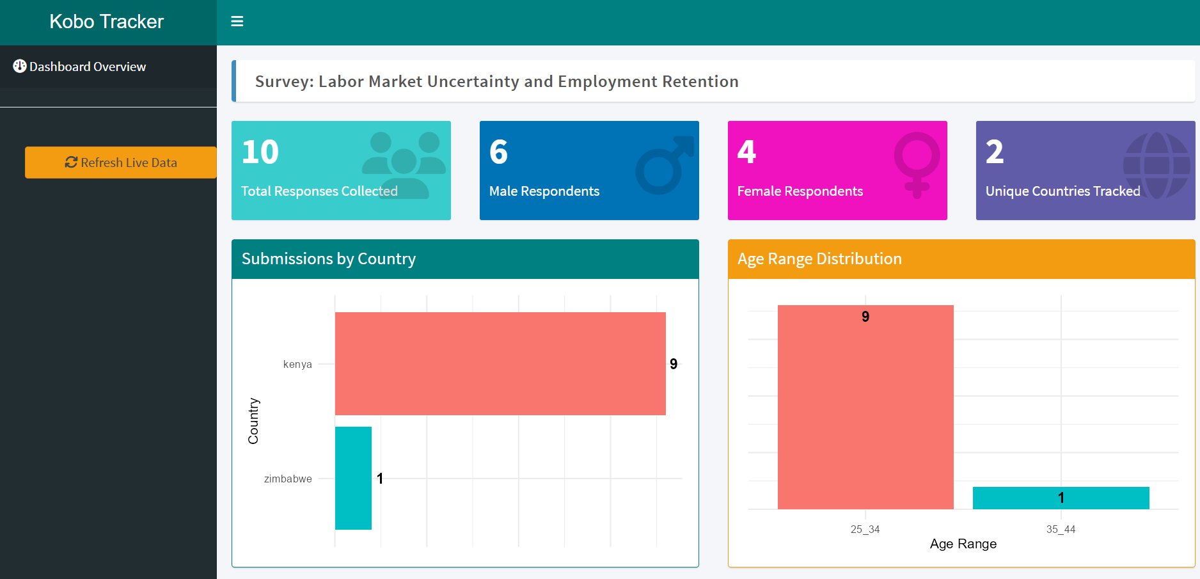Click the users group icon on the Total Responses card
Image resolution: width=1200 pixels, height=579 pixels.
click(404, 166)
